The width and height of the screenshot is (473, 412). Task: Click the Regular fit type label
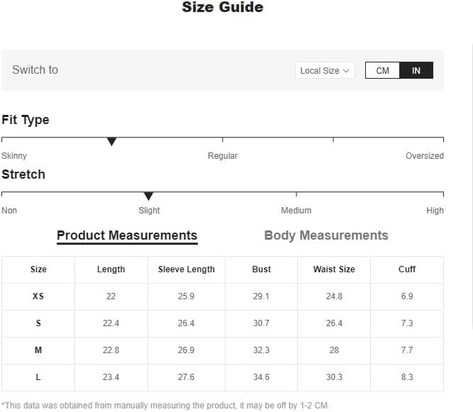point(223,155)
